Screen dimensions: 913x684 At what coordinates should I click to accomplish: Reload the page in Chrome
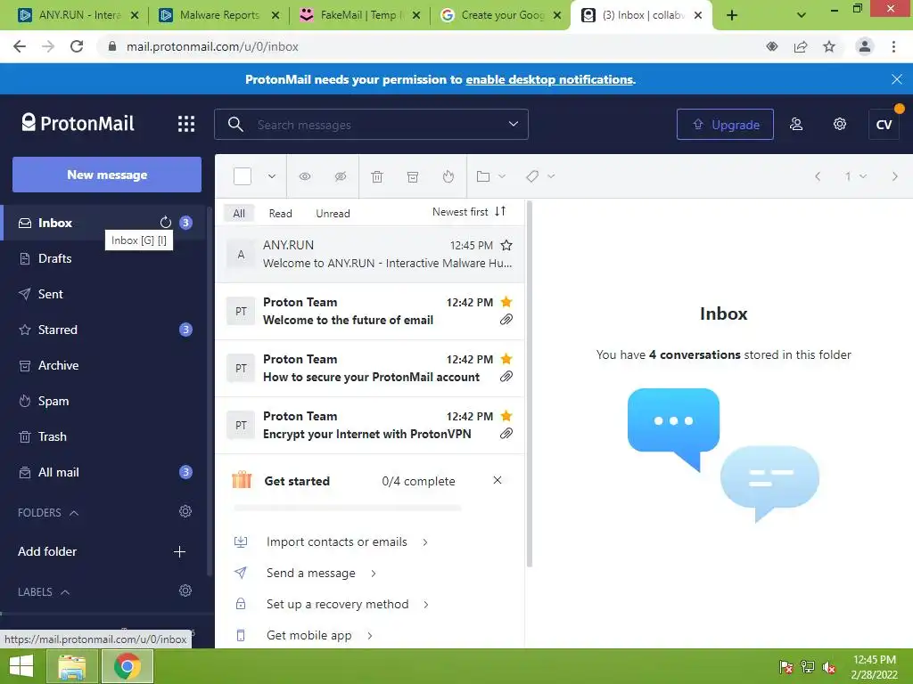tap(77, 46)
